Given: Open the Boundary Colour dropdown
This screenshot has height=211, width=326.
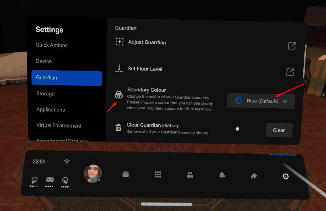Looking at the screenshot, I should coord(261,101).
